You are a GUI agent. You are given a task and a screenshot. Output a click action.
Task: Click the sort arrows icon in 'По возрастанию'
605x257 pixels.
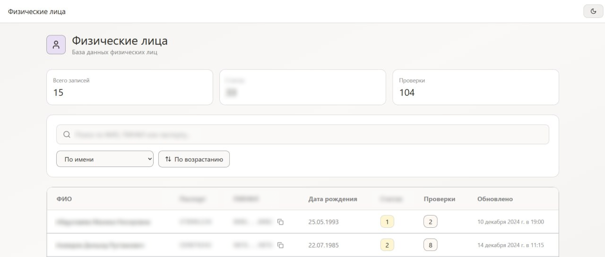pos(168,159)
